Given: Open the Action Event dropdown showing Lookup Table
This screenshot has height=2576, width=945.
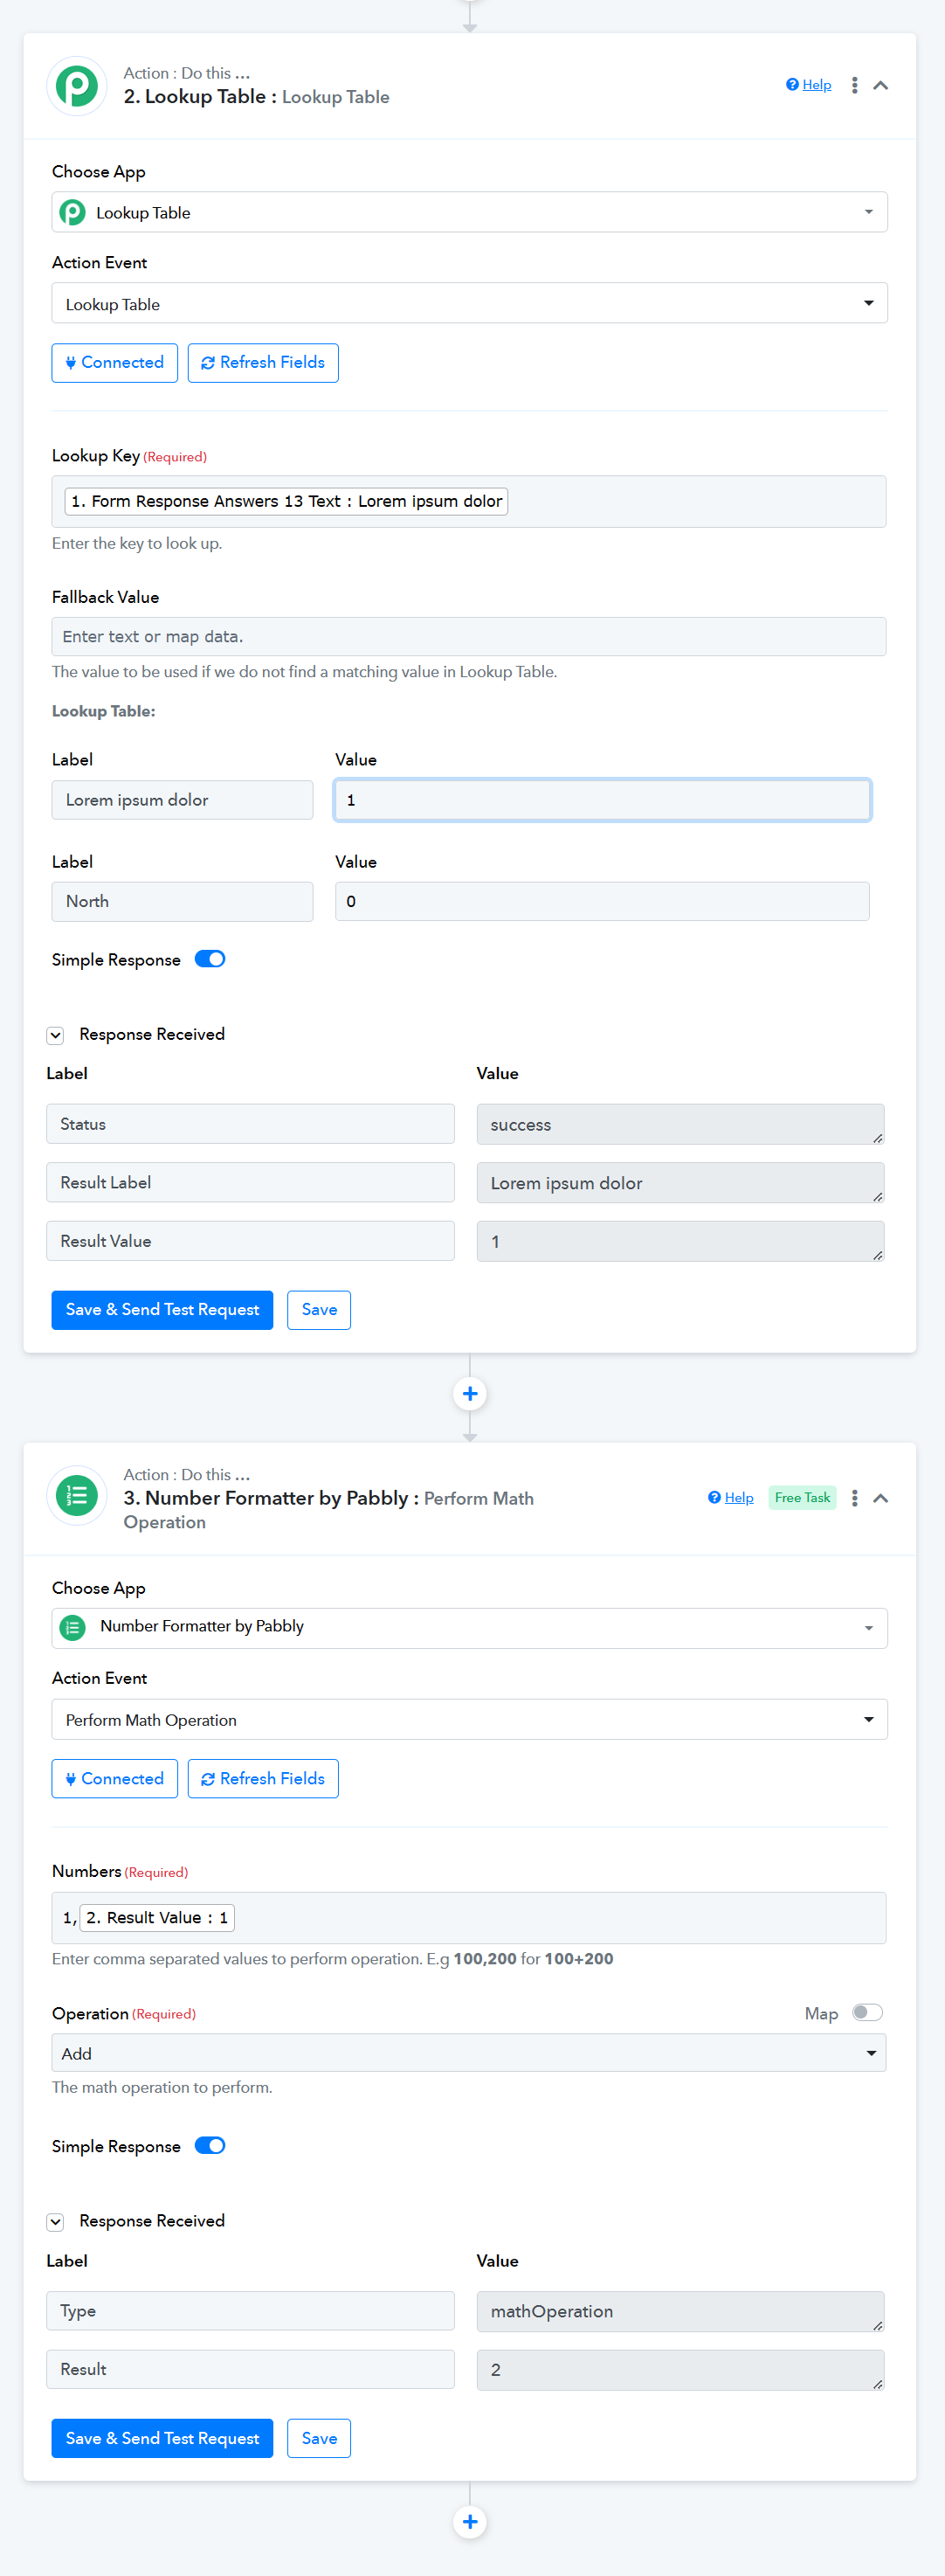Looking at the screenshot, I should 469,303.
